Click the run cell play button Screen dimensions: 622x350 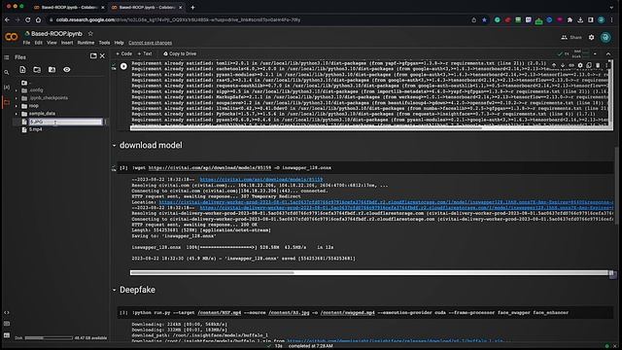[123, 66]
